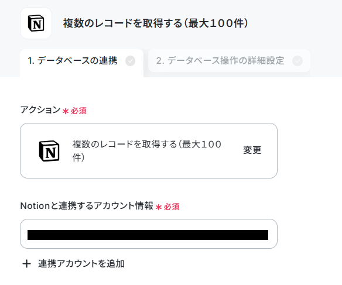Click the blacked-out account name bar

(148, 235)
